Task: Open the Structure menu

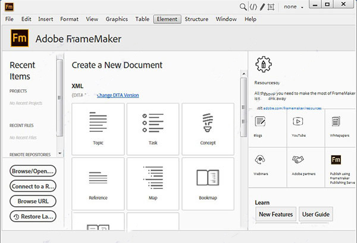Action: click(196, 19)
